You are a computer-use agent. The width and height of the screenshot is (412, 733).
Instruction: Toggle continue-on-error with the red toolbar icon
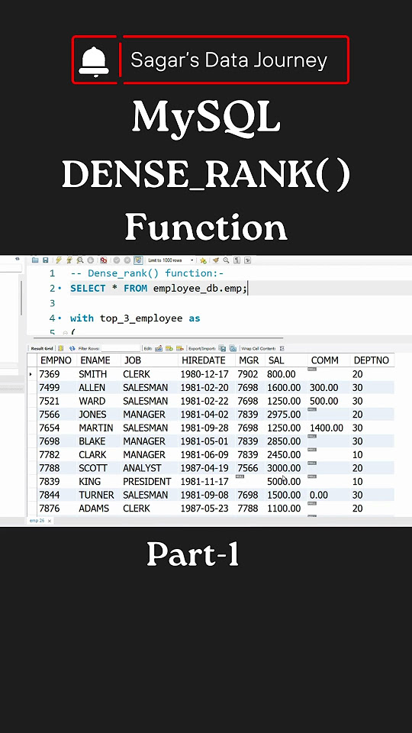click(103, 260)
